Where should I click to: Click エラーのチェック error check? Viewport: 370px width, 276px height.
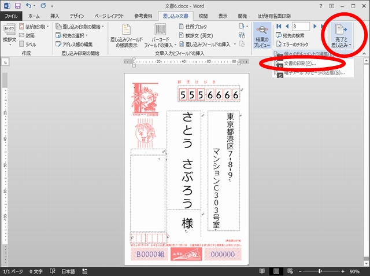tap(292, 44)
